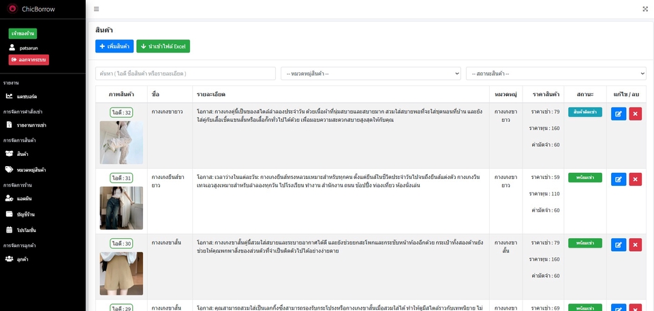Click the product search input field
Image resolution: width=654 pixels, height=311 pixels.
(185, 73)
